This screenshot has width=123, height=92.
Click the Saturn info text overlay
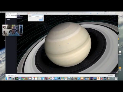[22, 17]
